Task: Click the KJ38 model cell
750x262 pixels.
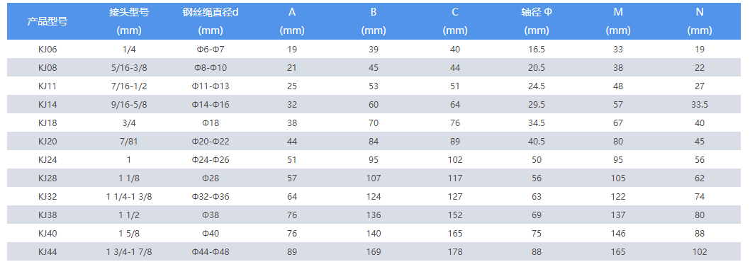Action: (x=47, y=215)
